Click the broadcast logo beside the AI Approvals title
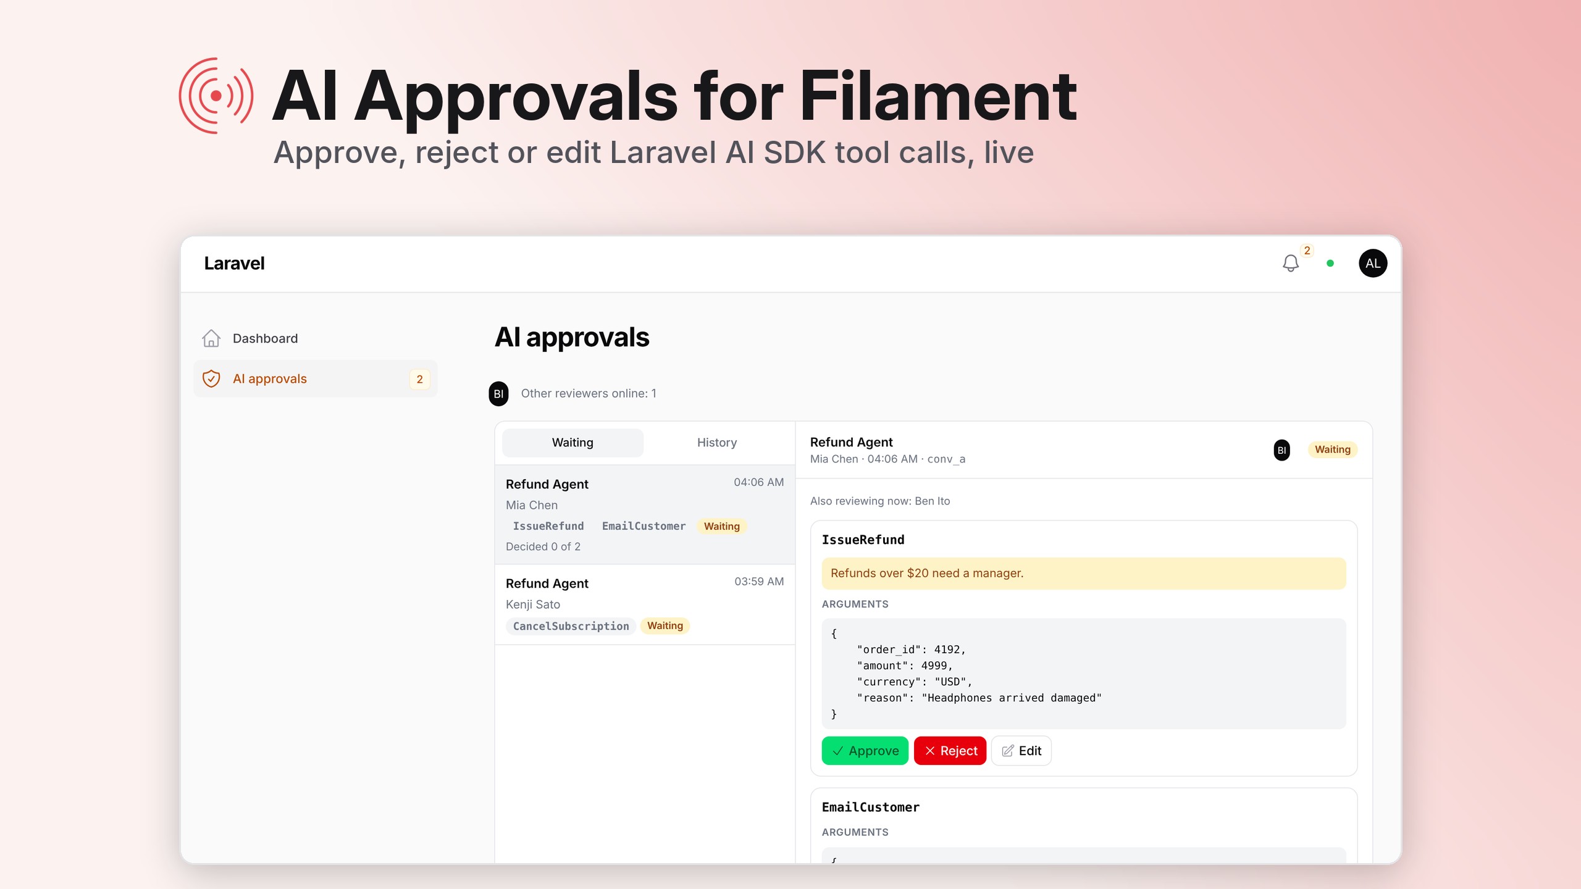The width and height of the screenshot is (1581, 889). pos(216,96)
